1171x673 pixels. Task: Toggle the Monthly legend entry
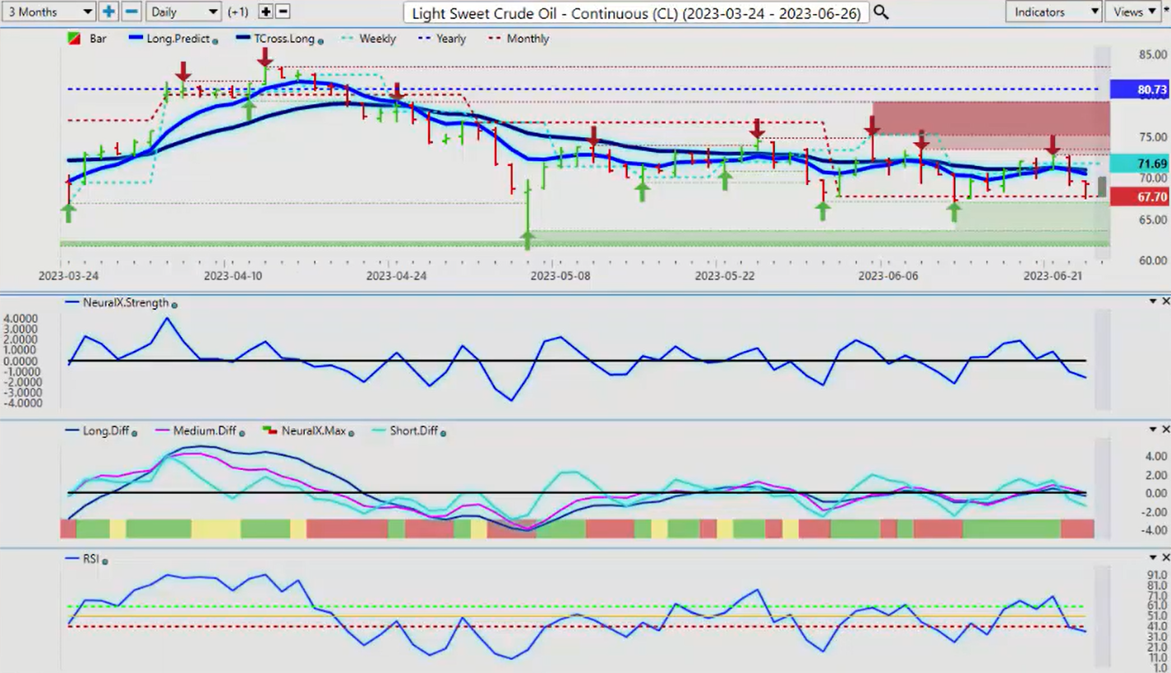[528, 39]
